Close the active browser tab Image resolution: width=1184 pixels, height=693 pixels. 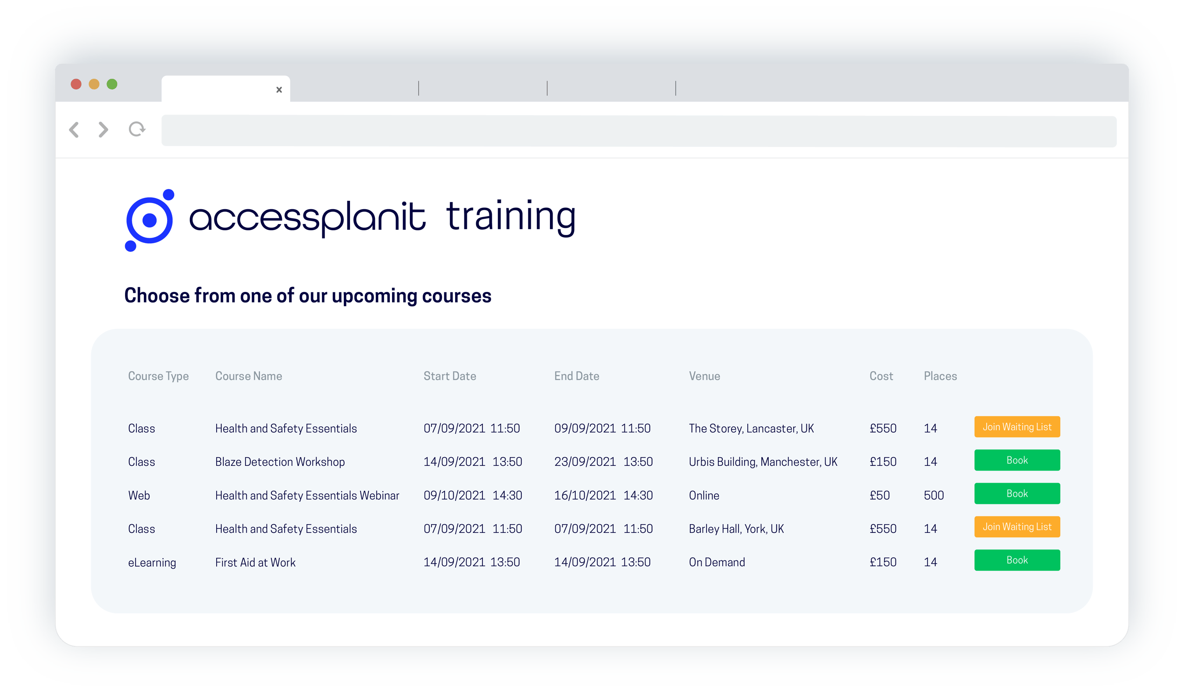[279, 89]
